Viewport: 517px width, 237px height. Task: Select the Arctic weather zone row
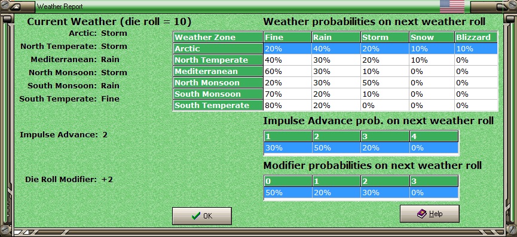(335, 49)
